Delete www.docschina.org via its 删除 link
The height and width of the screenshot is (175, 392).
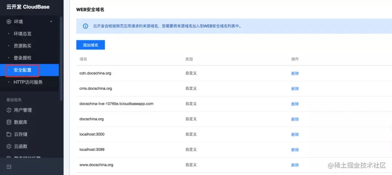[x=295, y=165]
